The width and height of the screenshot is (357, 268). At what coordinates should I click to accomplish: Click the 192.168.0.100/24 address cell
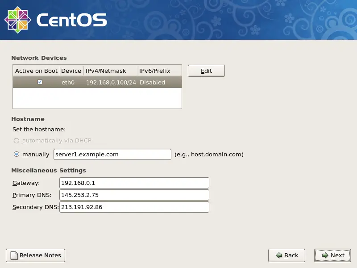pos(111,83)
